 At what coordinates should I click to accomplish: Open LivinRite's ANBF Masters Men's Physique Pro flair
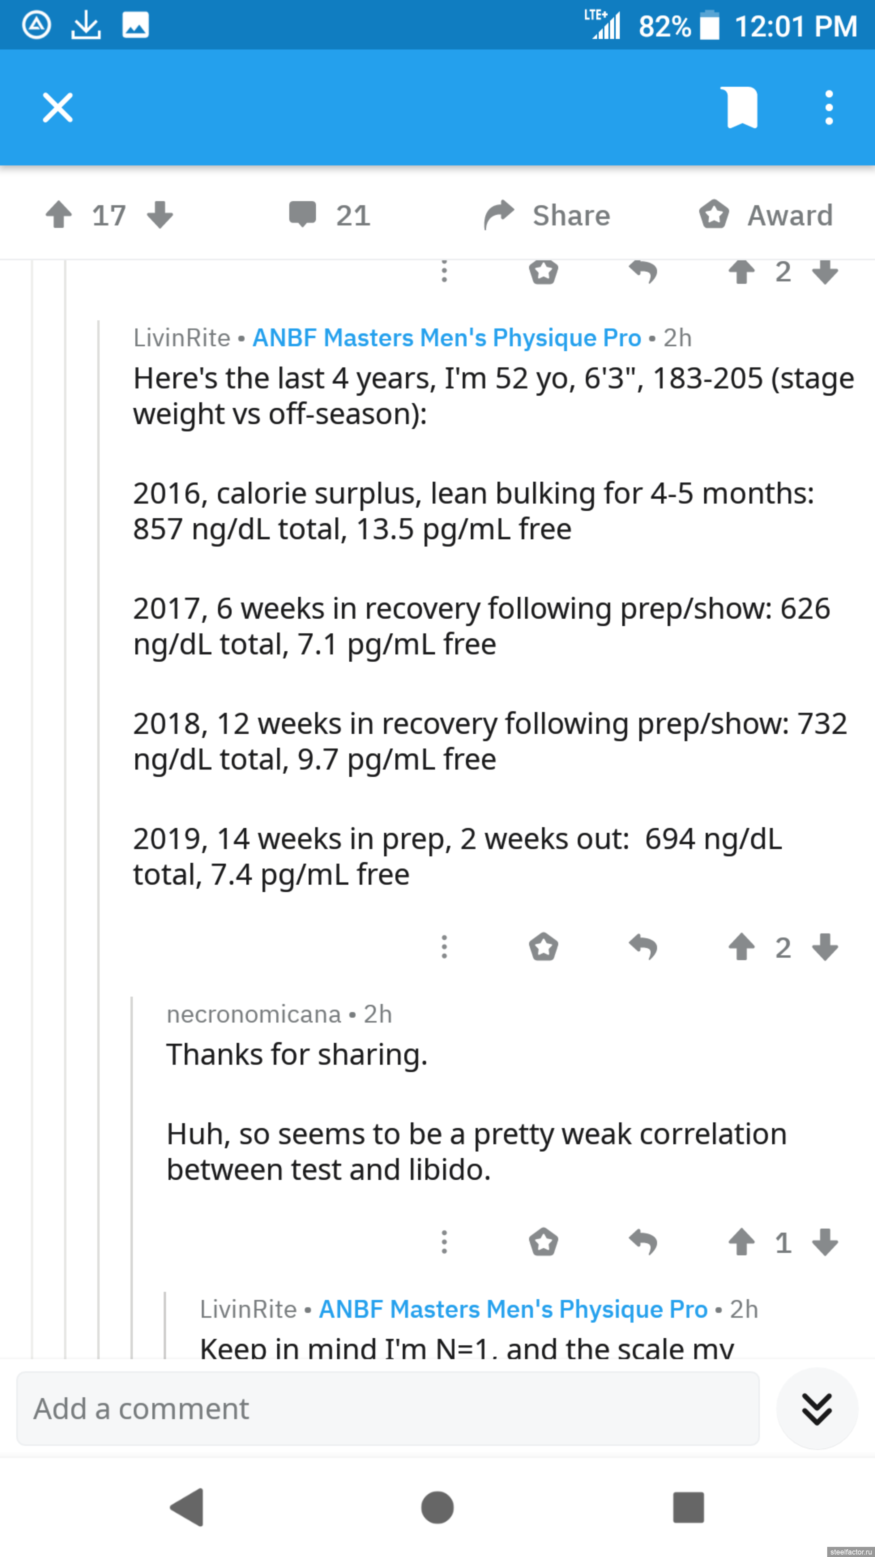447,338
